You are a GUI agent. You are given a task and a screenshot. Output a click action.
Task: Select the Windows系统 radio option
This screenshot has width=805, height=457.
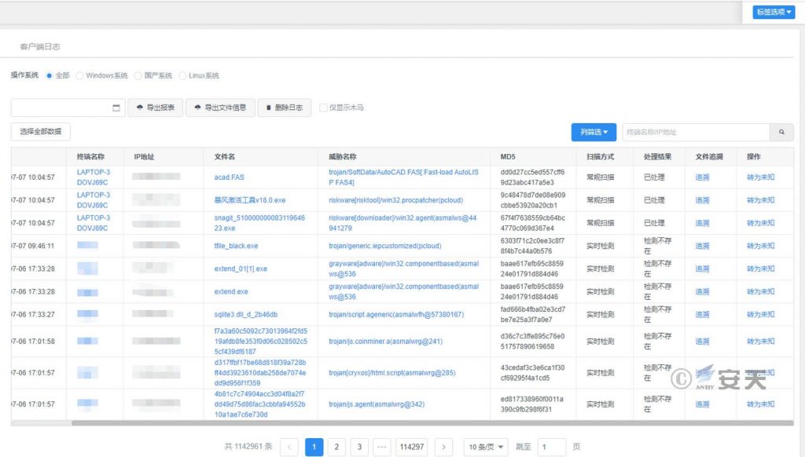[x=80, y=76]
